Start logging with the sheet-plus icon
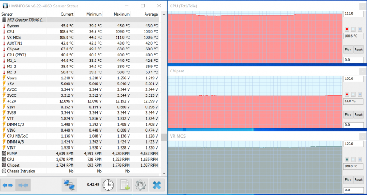This screenshot has height=195, width=367. (124, 185)
